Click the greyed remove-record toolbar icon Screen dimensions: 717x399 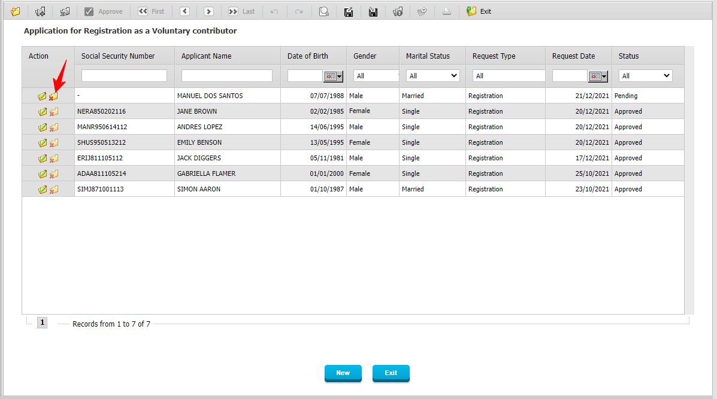coord(65,11)
